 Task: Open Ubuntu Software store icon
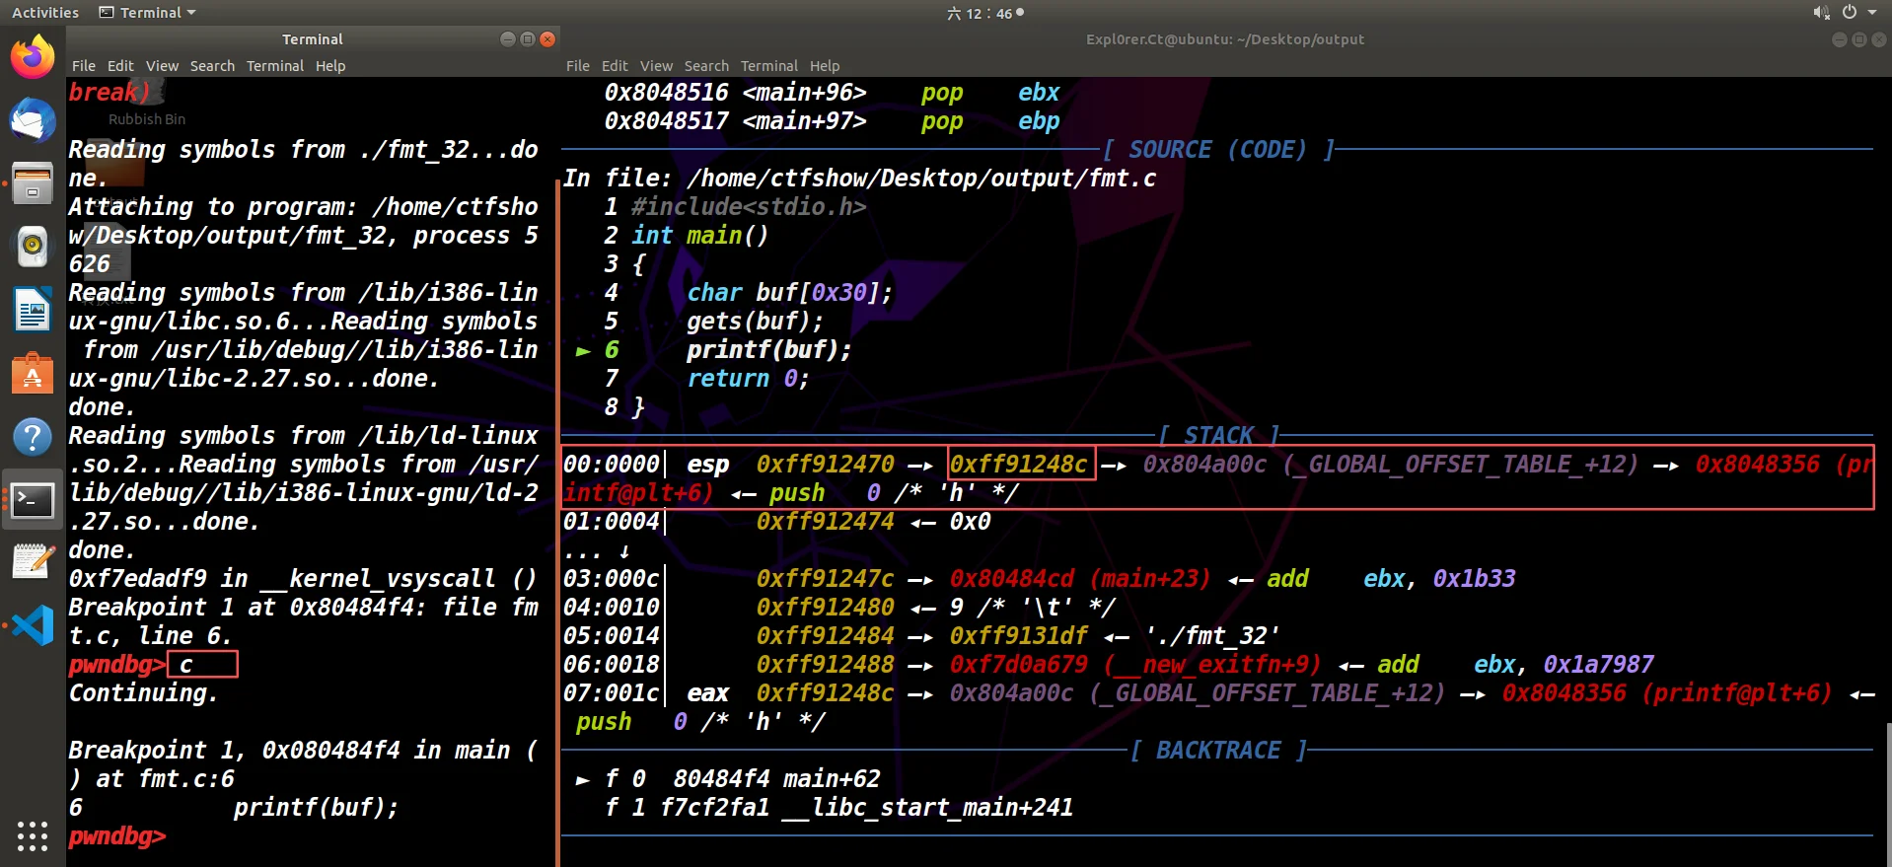[33, 374]
